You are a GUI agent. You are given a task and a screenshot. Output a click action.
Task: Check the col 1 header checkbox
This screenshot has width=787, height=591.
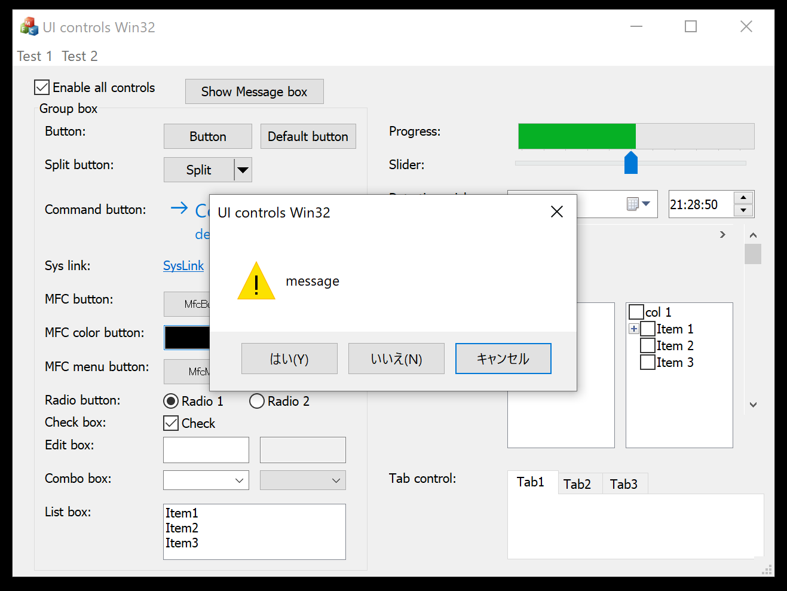click(x=636, y=312)
